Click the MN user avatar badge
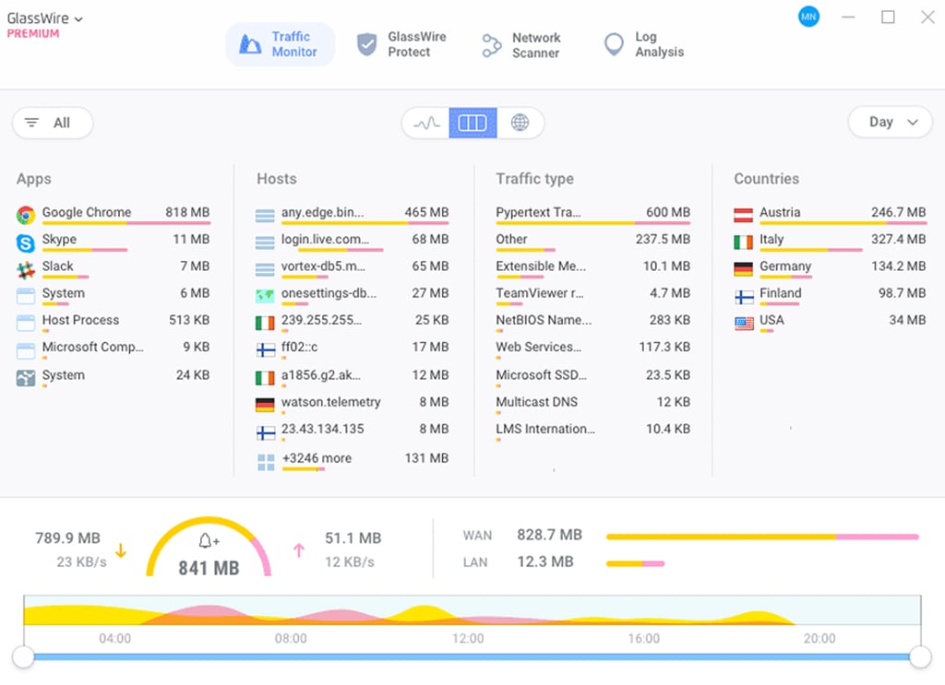 point(808,16)
